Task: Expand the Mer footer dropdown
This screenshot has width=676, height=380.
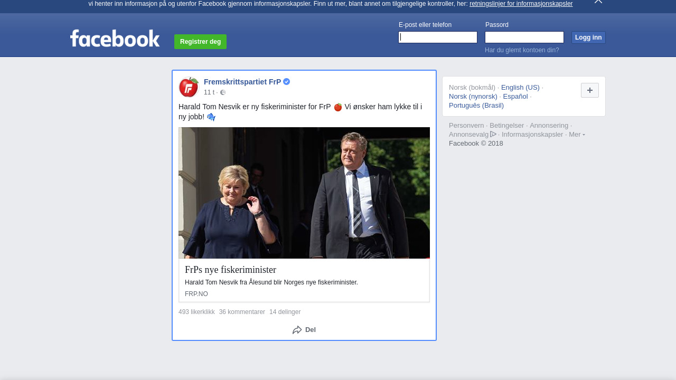Action: 577,135
